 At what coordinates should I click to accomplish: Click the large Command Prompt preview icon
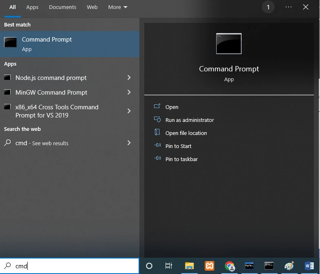tap(229, 44)
